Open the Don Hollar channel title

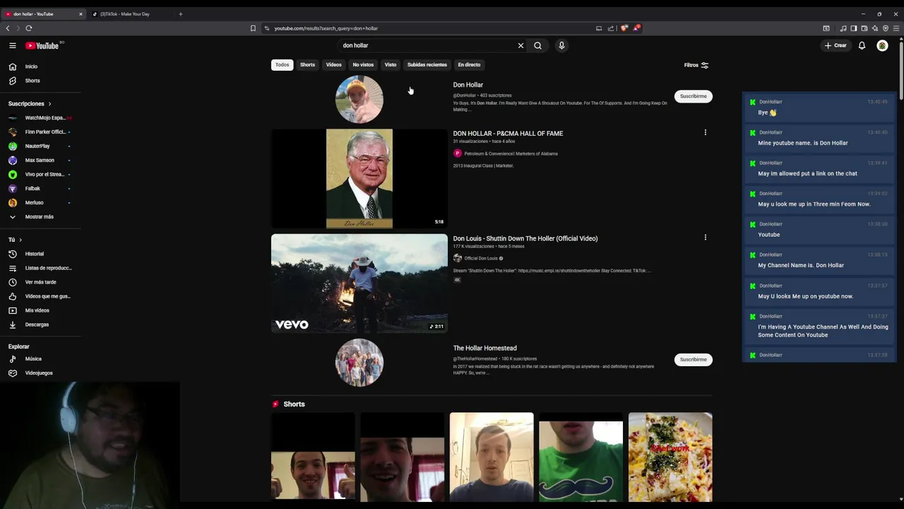(468, 85)
